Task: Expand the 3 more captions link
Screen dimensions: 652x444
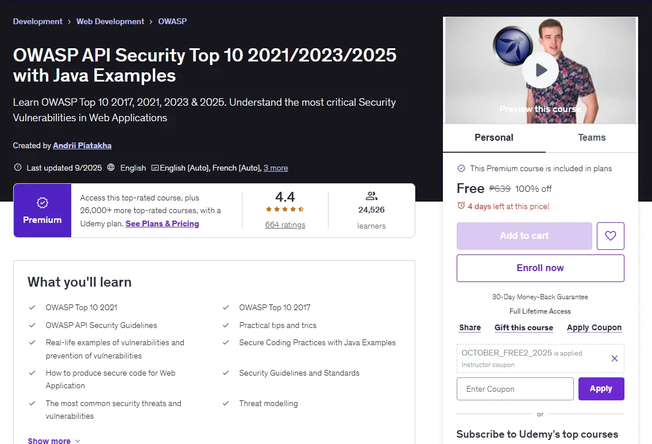Action: [x=276, y=168]
